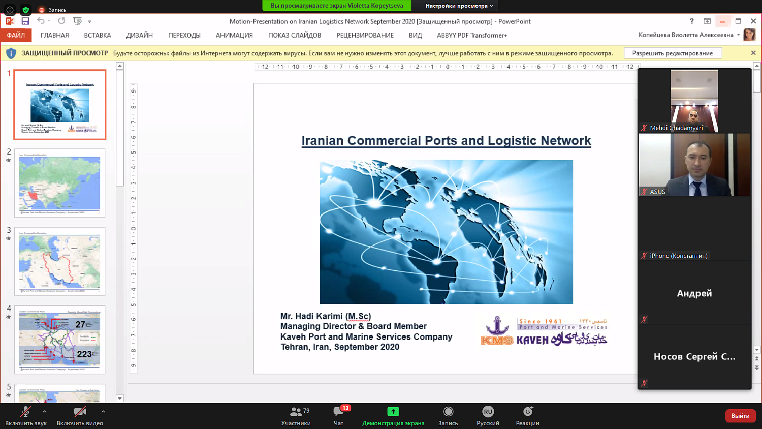Click the Share Screen green icon

point(393,412)
